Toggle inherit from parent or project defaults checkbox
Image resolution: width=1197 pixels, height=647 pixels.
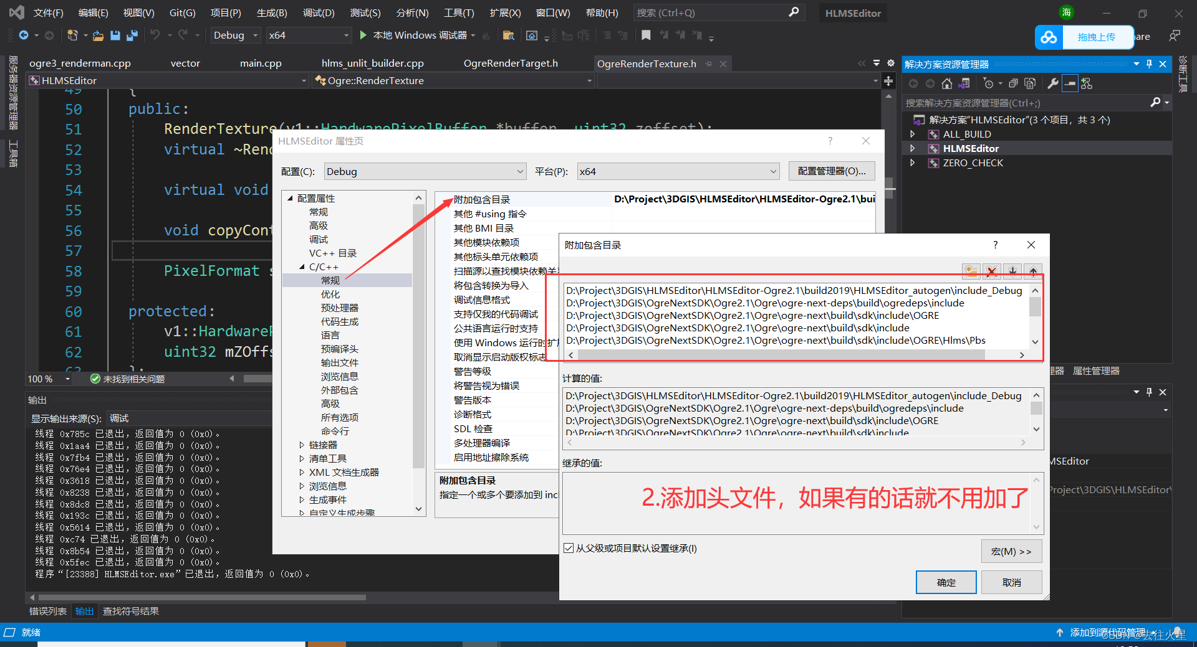pos(569,548)
